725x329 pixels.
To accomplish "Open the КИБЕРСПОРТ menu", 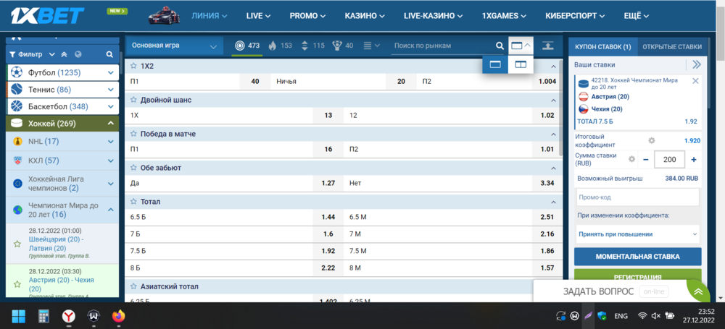I will [575, 16].
